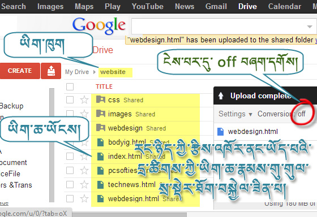Click the up-arrow icon in Upload complete header
317x217 pixels.
pos(221,96)
